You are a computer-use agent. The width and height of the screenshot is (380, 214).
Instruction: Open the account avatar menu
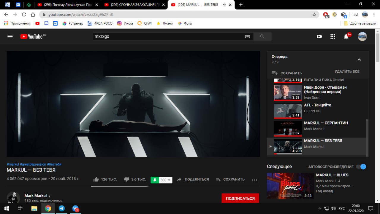click(362, 36)
